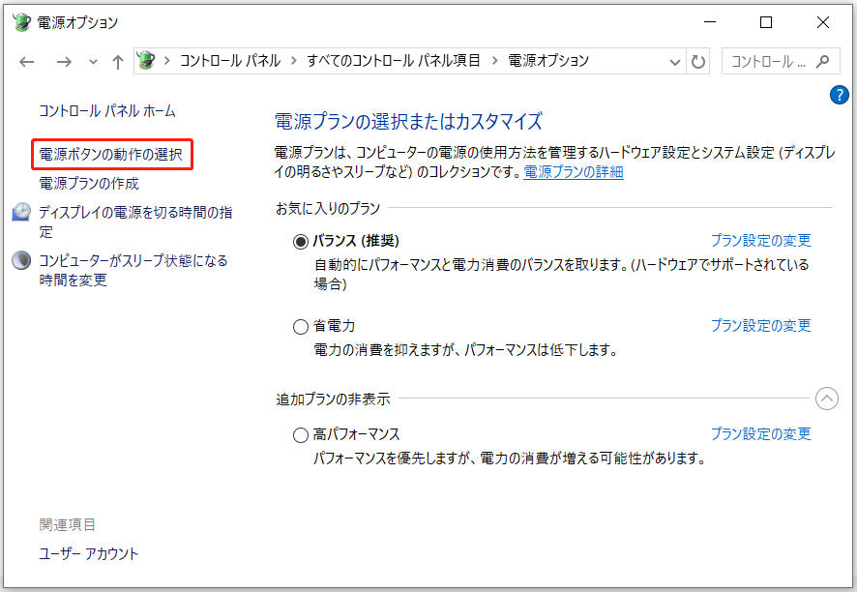Select コントロール パネル in the breadcrumb

click(x=230, y=60)
